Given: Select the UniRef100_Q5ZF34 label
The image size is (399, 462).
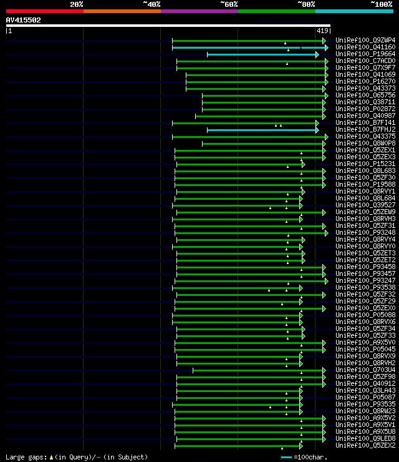Looking at the screenshot, I should click(365, 329).
